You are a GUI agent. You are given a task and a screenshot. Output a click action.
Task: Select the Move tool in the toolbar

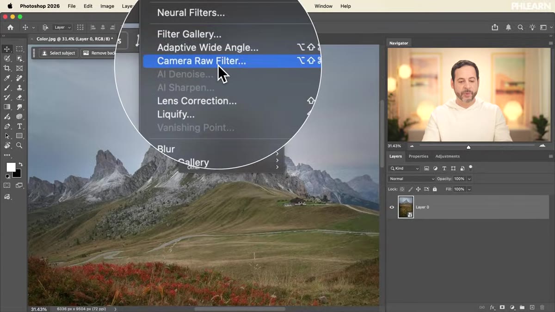point(7,49)
